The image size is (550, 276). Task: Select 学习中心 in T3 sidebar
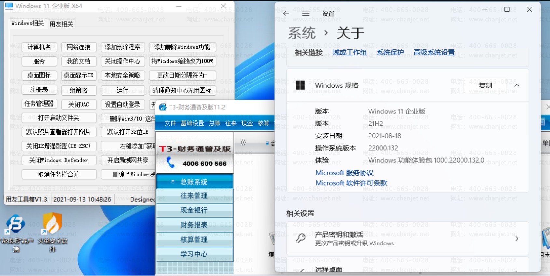pos(194,254)
